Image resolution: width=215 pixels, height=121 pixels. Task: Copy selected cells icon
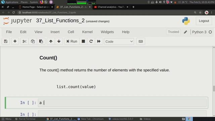pos(33,41)
